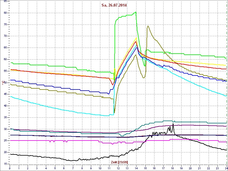Click hour 21 on the time axis
228x171 pixels.
pos(199,168)
